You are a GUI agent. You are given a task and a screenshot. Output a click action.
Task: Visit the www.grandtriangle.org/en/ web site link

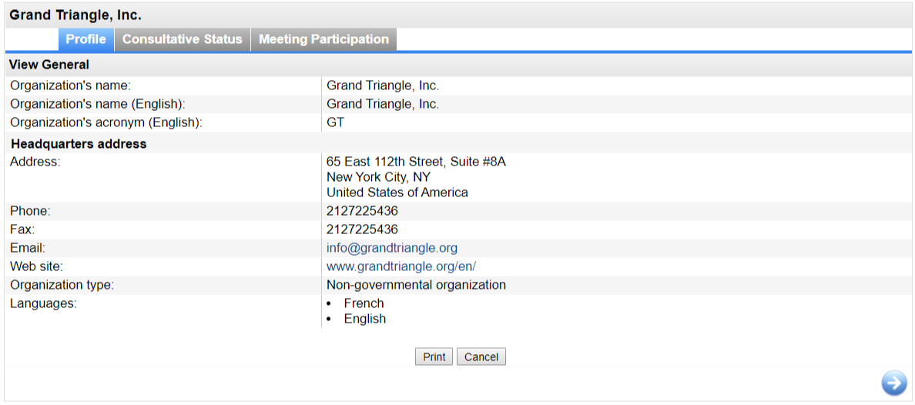401,266
